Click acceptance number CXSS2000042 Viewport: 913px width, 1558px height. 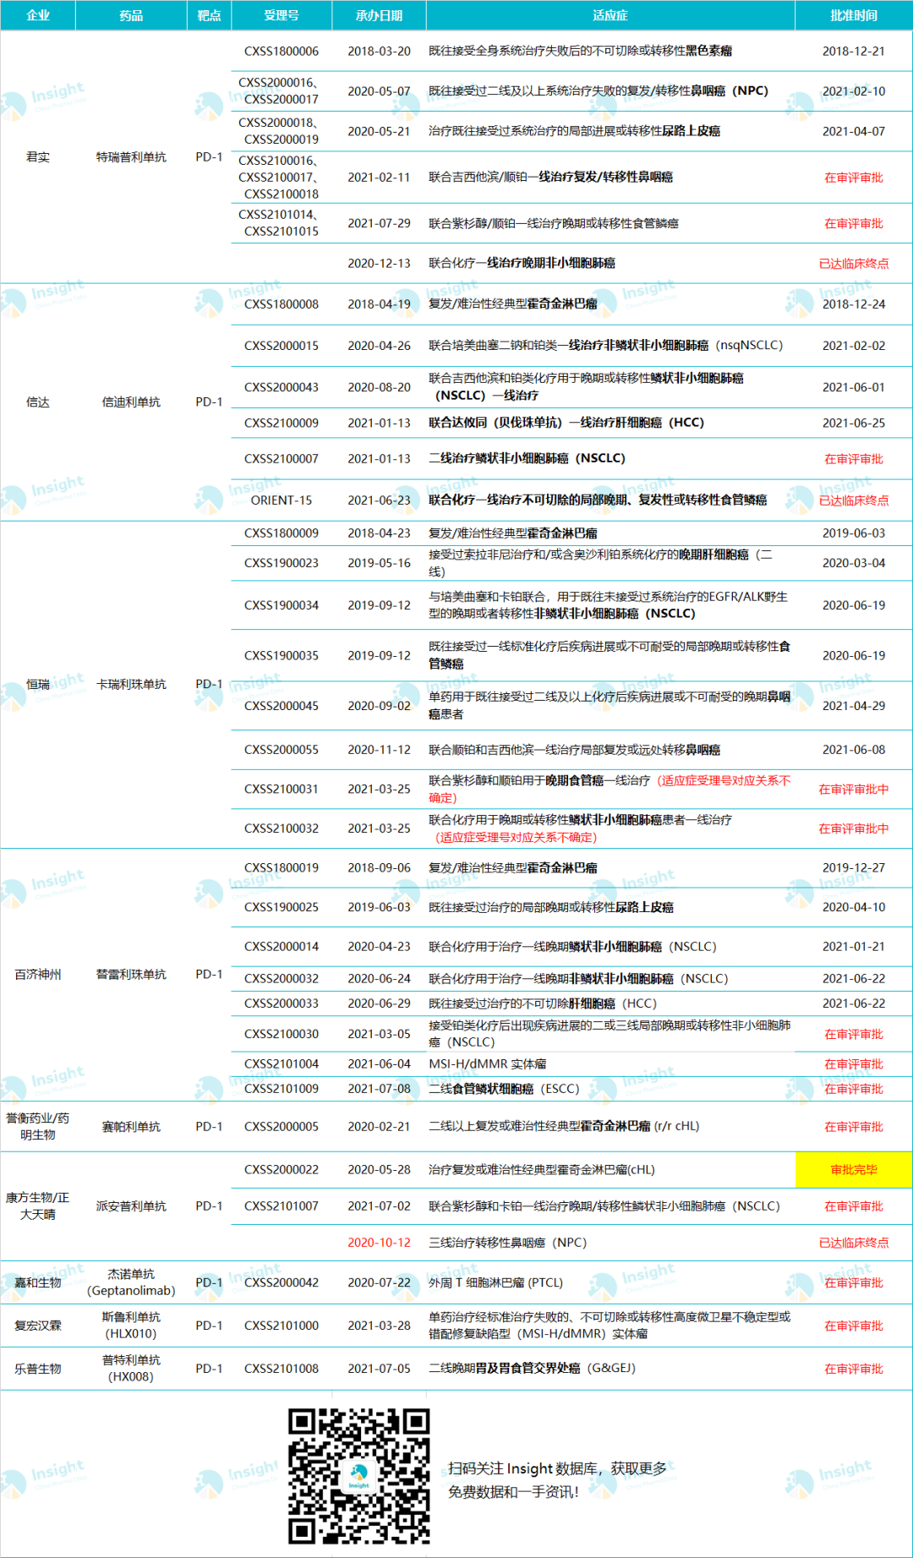pyautogui.click(x=282, y=1282)
